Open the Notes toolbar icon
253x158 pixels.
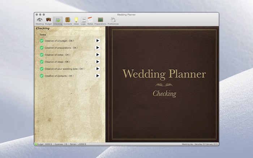pos(90,21)
